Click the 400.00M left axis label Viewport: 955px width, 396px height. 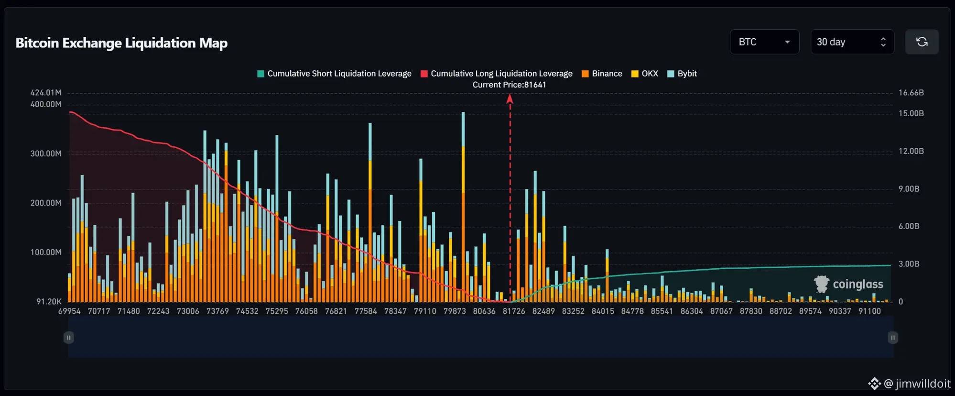46,104
